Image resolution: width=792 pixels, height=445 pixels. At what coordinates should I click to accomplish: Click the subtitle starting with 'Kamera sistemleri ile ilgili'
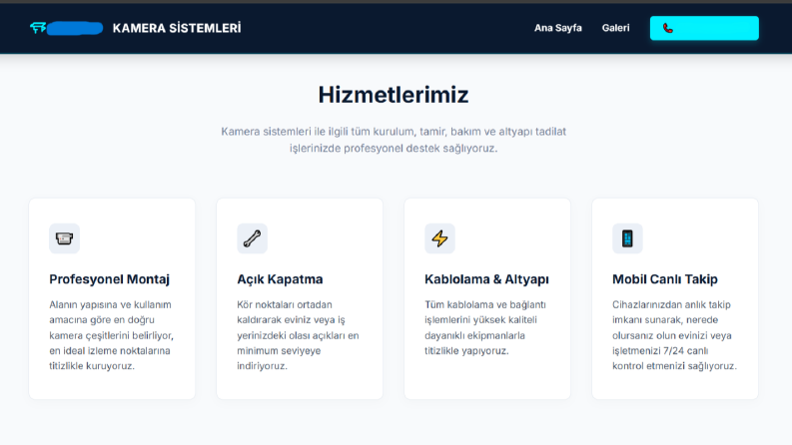pyautogui.click(x=394, y=140)
